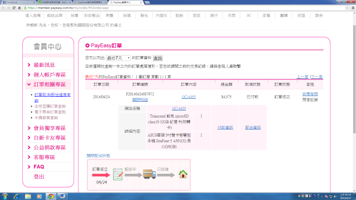Click 關閉明細 under order number

click(x=140, y=99)
